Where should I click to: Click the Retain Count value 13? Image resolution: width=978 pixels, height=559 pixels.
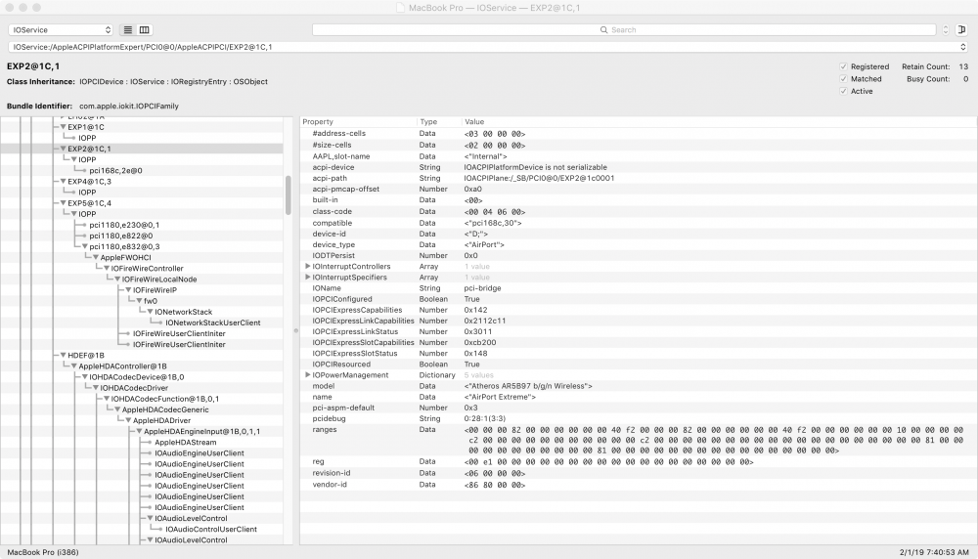pyautogui.click(x=963, y=66)
